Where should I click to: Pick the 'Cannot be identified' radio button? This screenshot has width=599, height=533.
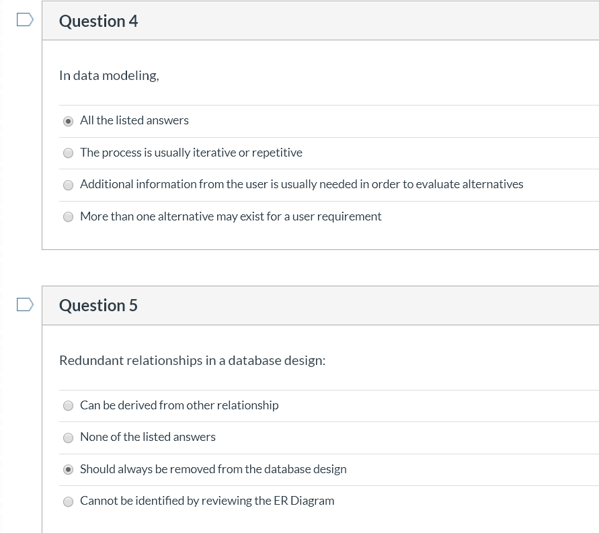(68, 501)
